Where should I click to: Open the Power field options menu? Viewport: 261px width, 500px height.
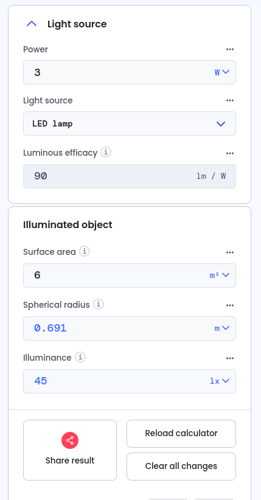coord(230,49)
